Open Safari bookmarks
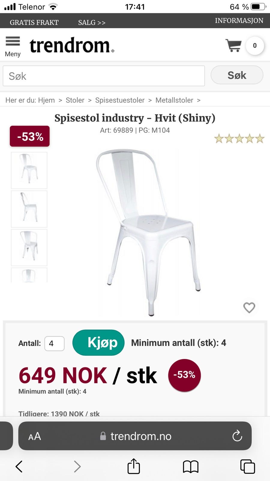Viewport: 270px width, 481px height. pyautogui.click(x=190, y=467)
